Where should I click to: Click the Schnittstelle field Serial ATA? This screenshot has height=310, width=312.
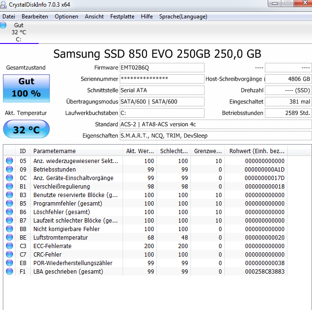click(x=162, y=90)
